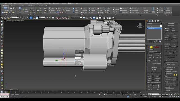Click the Repeat Last button
Viewport: 180px width, 101px height.
[x=171, y=26]
